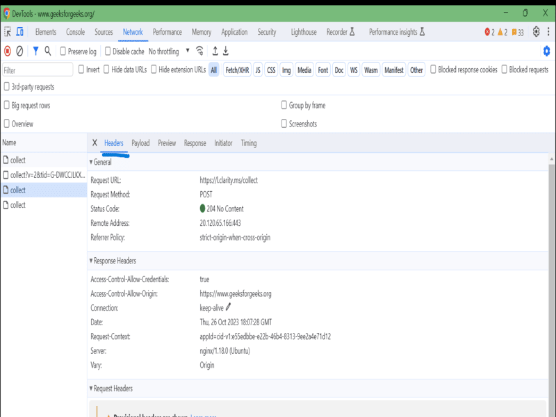556x417 pixels.
Task: Tick the Big request rows checkbox
Action: click(7, 106)
